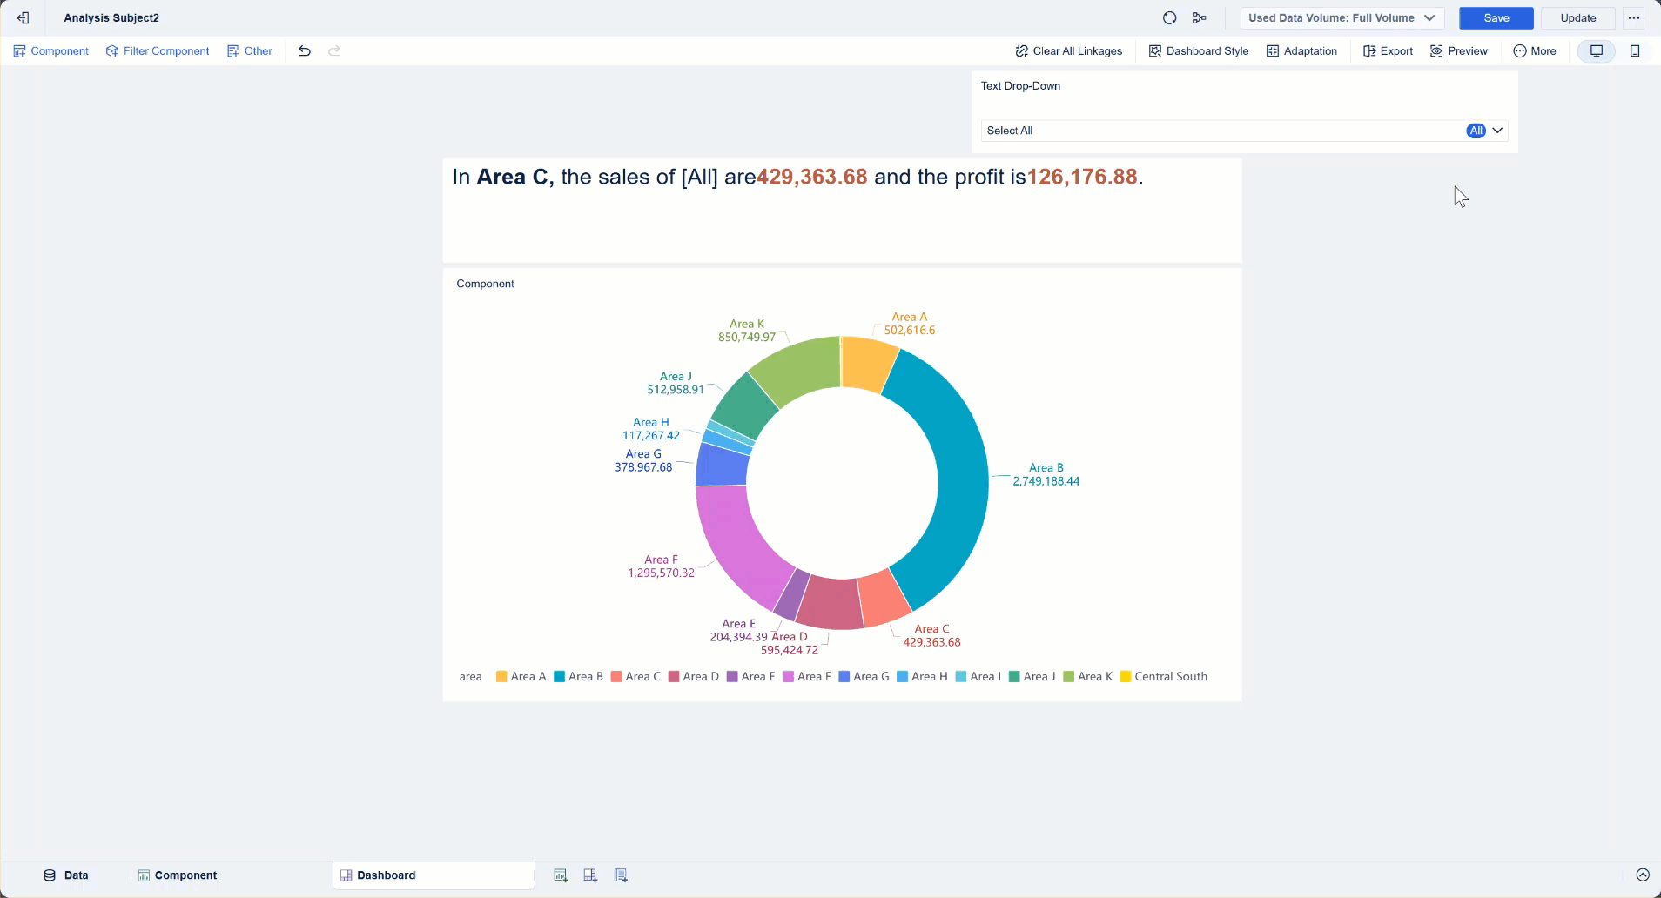Screen dimensions: 1661x898
Task: Save the analysis subject
Action: [1496, 17]
